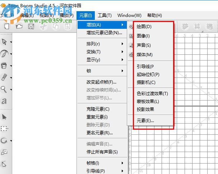The image size is (218, 174).
Task: Add a 投影效果 shadow effect
Action: coord(150,109)
